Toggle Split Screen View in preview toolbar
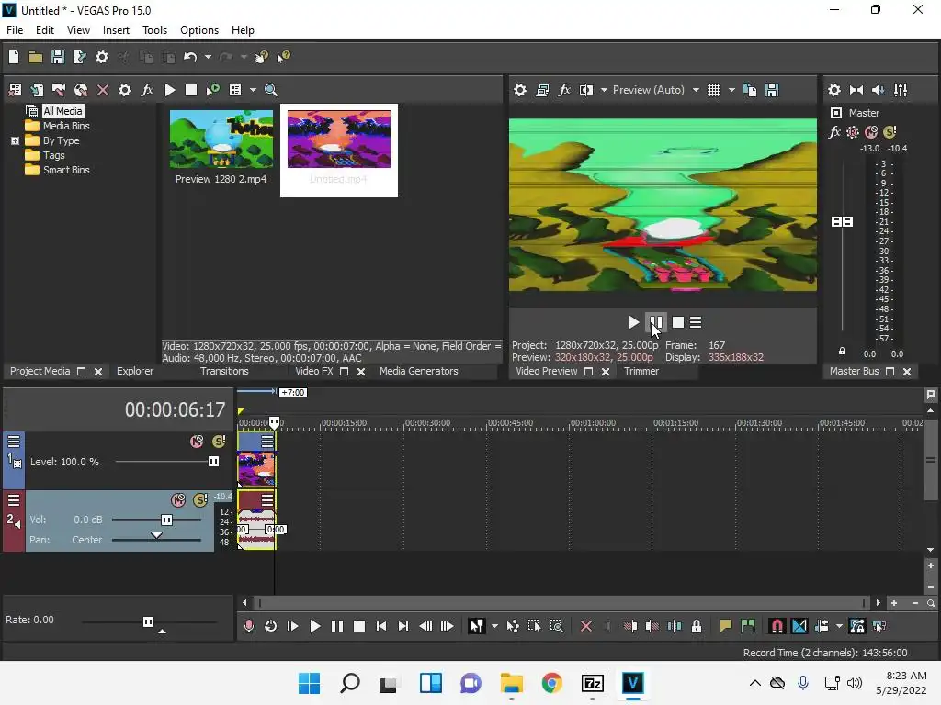 point(585,90)
